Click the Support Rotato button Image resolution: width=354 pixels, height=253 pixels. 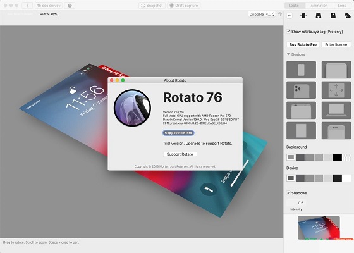click(x=180, y=154)
